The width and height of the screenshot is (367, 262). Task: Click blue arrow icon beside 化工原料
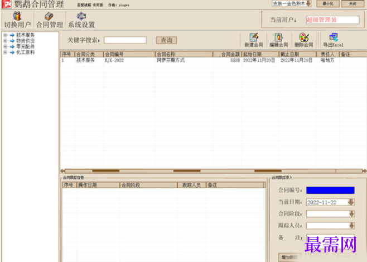[12, 53]
